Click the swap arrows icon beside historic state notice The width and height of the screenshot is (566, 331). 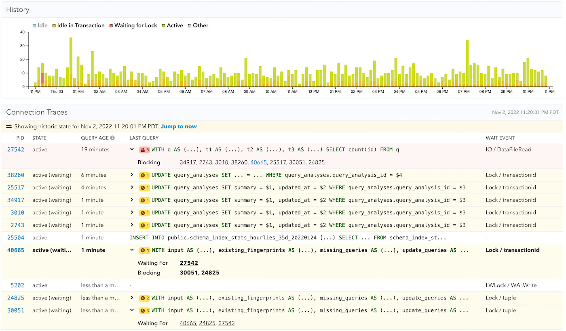coord(9,126)
